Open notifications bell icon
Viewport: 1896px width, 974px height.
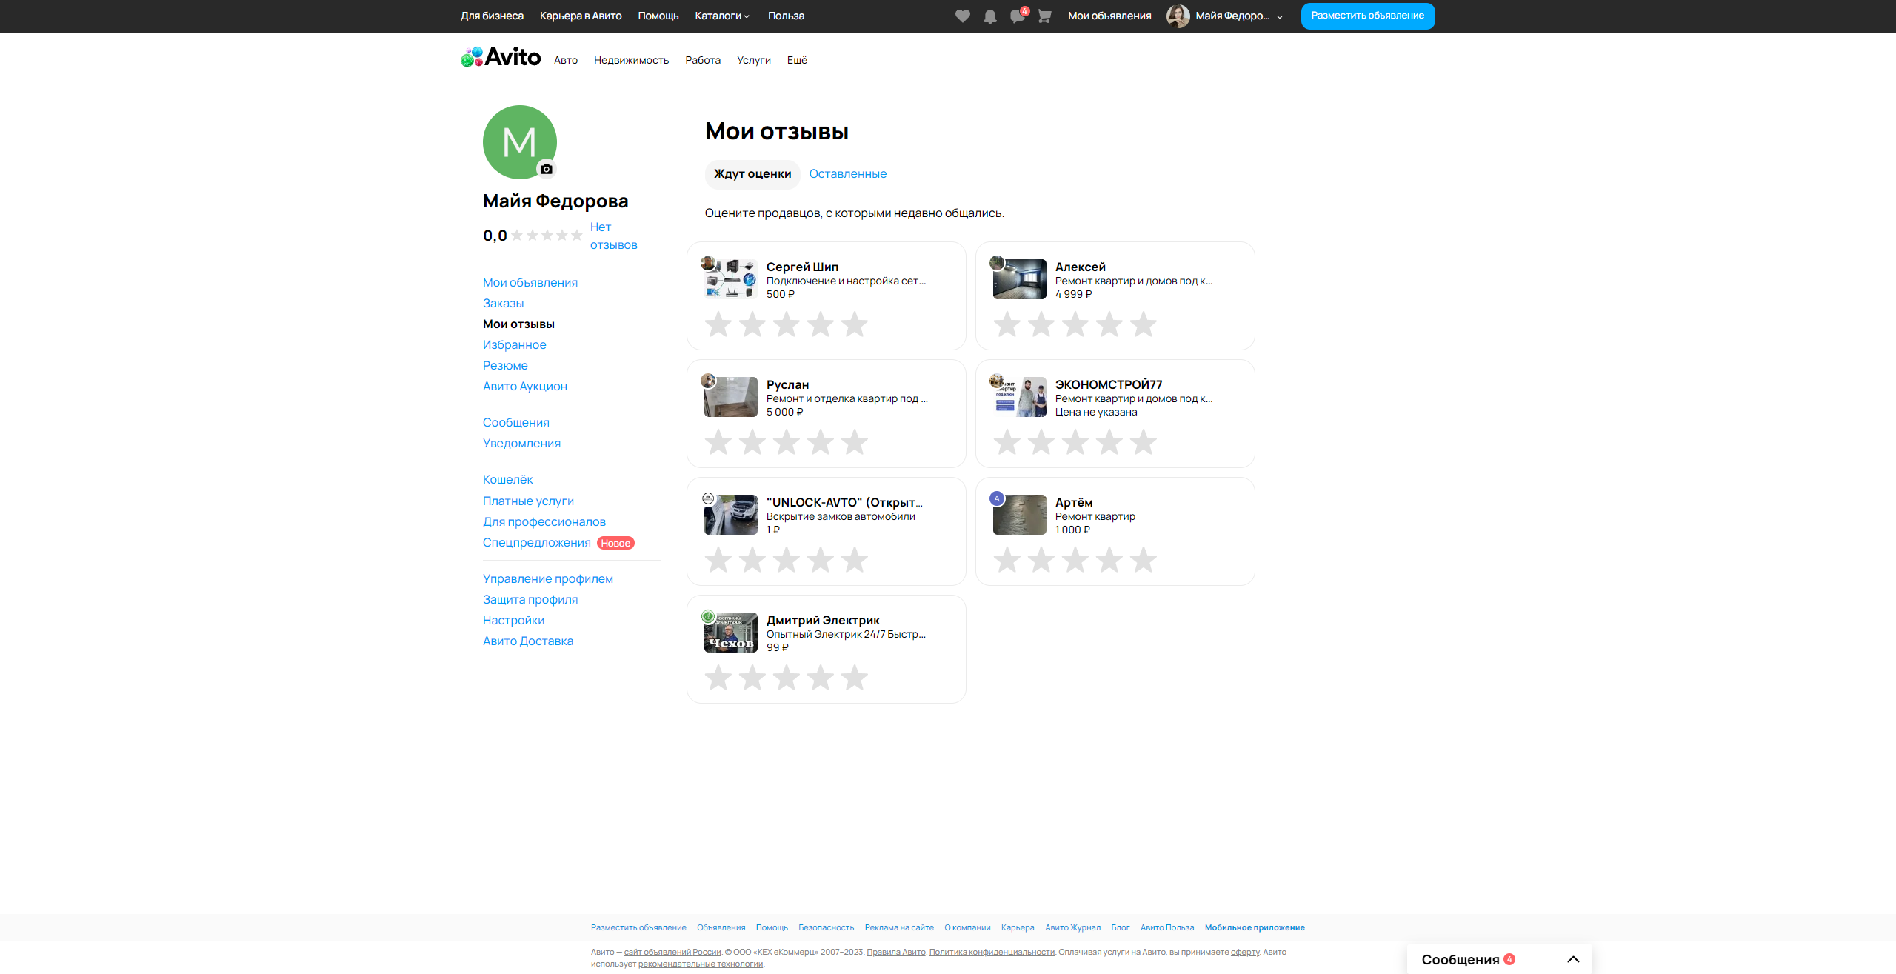(x=989, y=16)
